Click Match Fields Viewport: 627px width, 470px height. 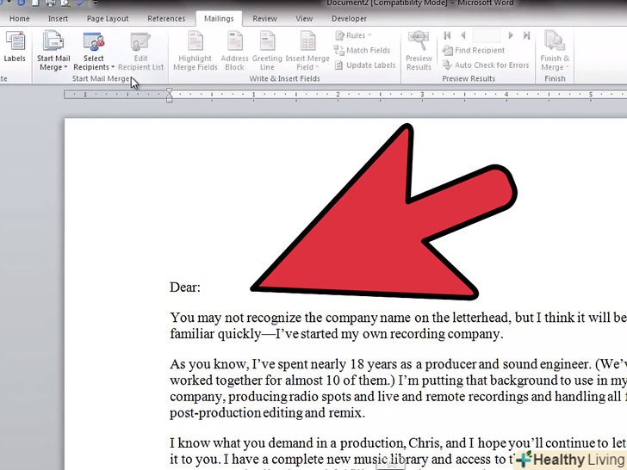click(362, 50)
